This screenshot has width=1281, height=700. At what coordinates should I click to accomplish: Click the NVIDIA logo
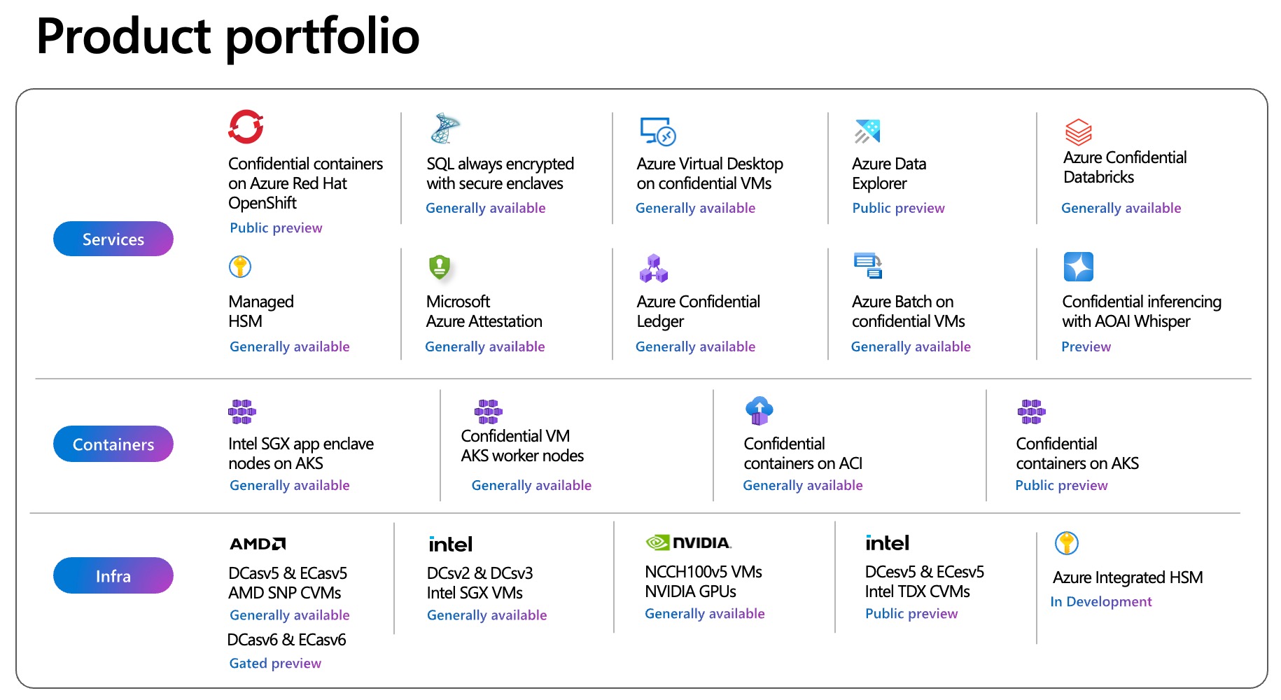689,542
